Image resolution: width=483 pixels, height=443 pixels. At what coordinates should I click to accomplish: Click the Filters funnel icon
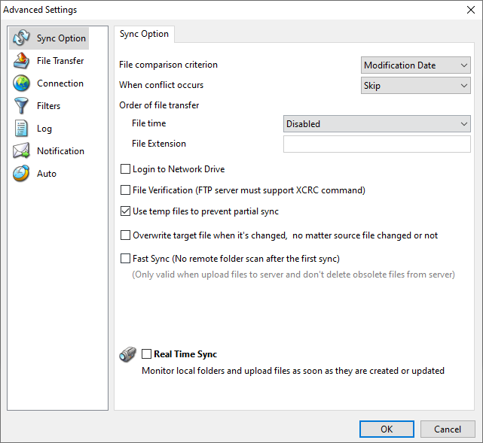[x=22, y=106]
